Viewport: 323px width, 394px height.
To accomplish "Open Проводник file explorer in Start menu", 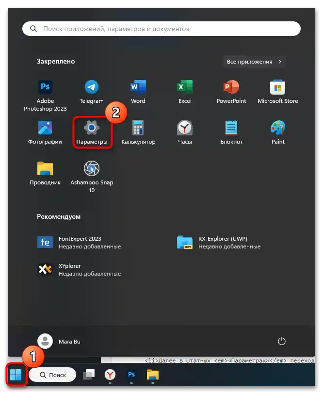I will point(45,173).
